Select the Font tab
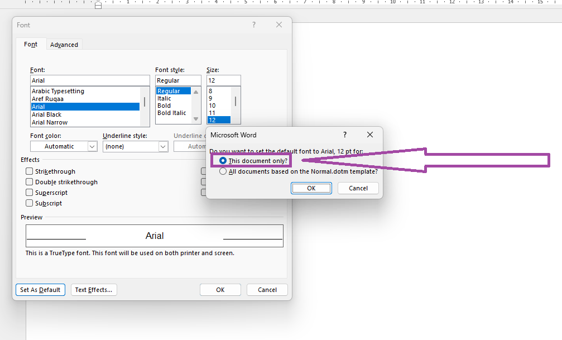The width and height of the screenshot is (562, 340). coord(31,44)
